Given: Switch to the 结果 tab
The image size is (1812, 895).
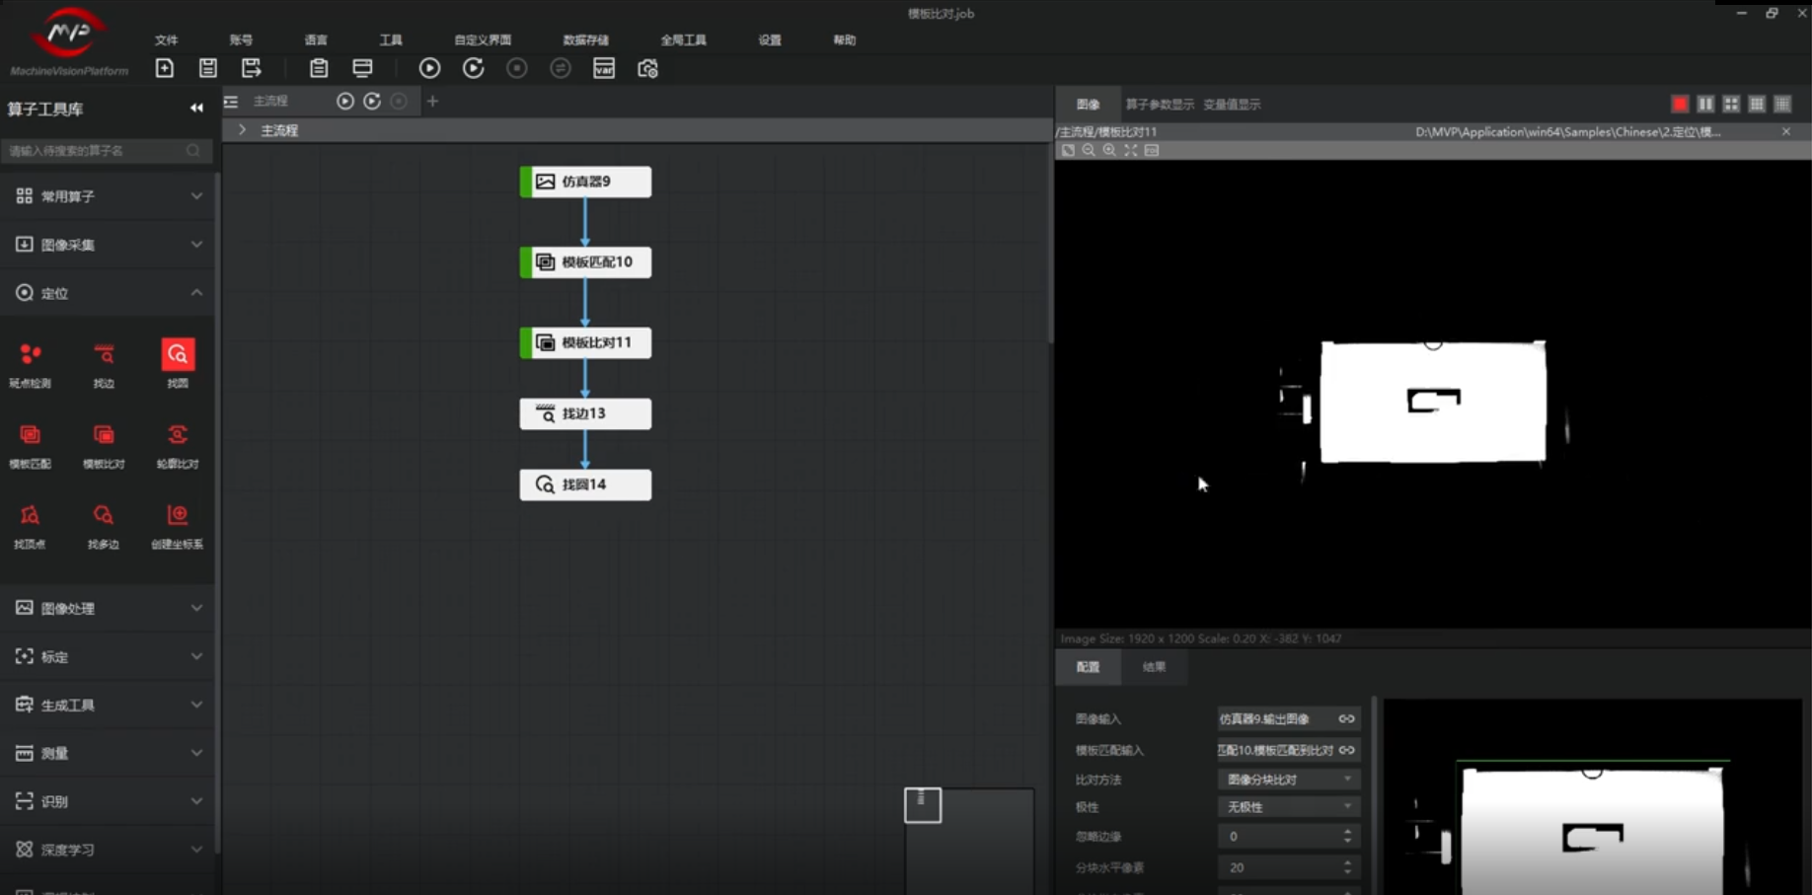Looking at the screenshot, I should point(1154,667).
